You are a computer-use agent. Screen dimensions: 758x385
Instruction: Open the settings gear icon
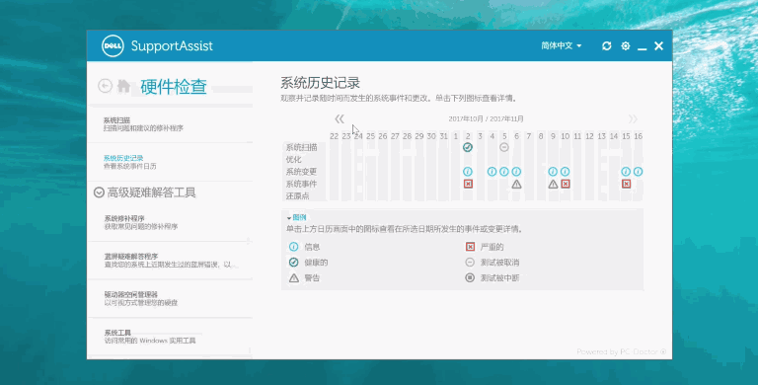tap(626, 46)
